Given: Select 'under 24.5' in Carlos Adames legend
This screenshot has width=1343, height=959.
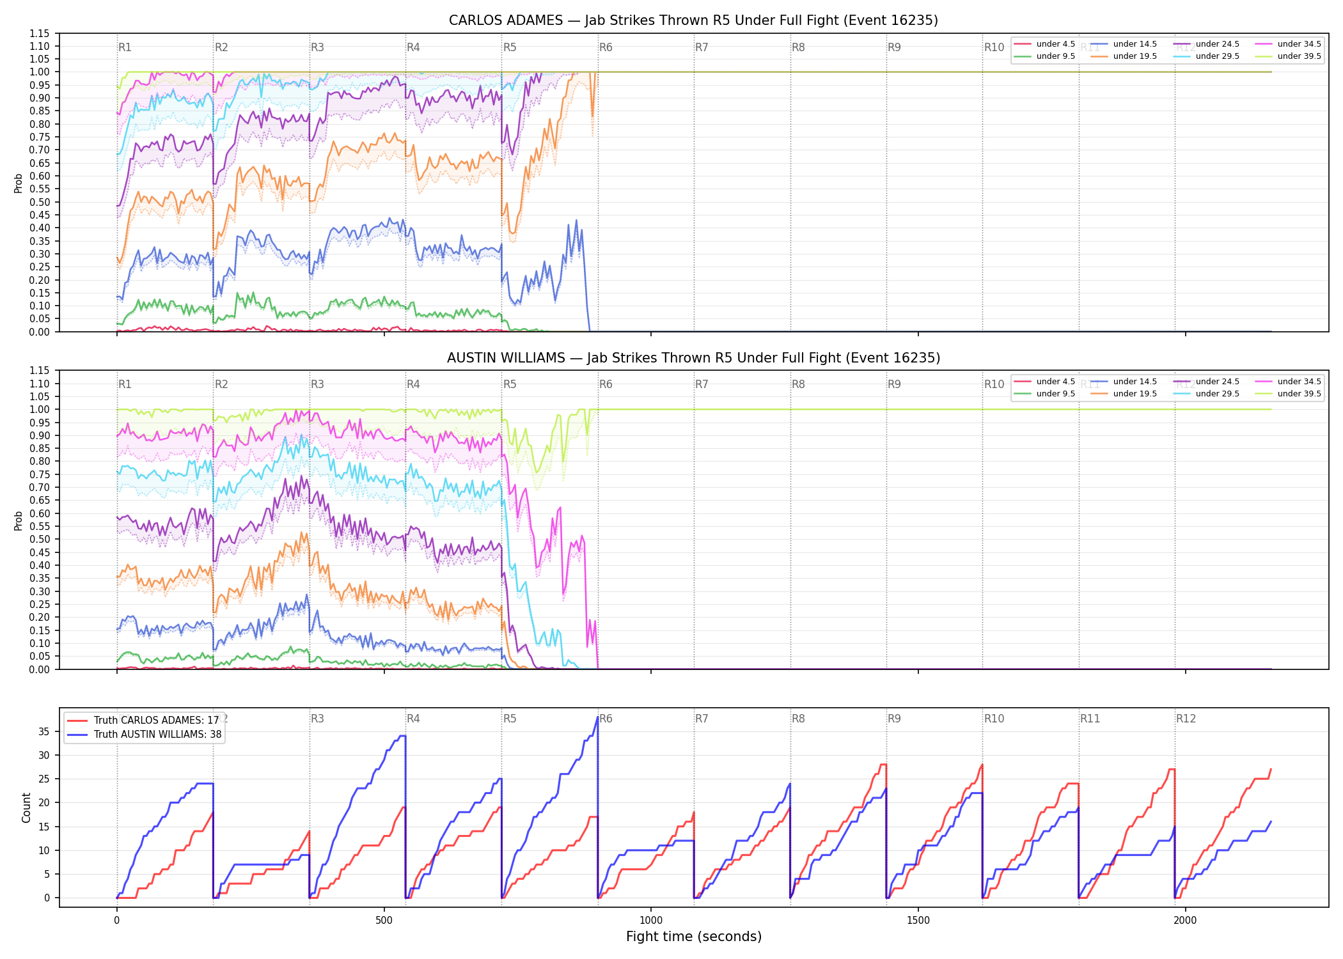Looking at the screenshot, I should pyautogui.click(x=1207, y=44).
